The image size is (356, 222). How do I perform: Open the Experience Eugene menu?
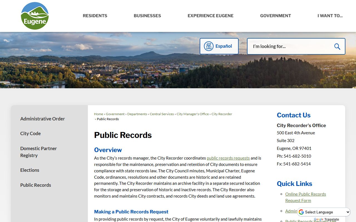click(x=211, y=16)
